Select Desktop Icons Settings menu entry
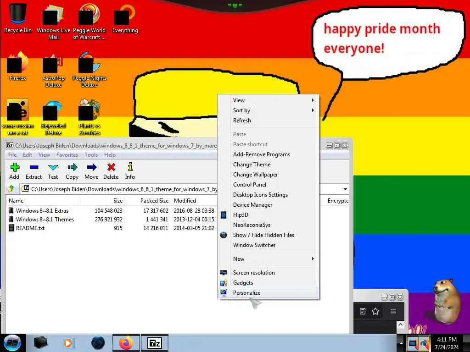The height and width of the screenshot is (352, 470). pos(268,195)
